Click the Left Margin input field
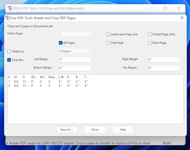This screenshot has height=150, width=190. coord(74,60)
